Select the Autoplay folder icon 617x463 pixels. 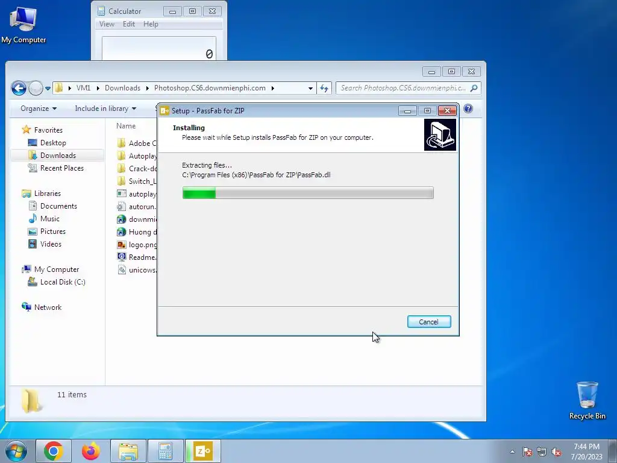point(122,156)
